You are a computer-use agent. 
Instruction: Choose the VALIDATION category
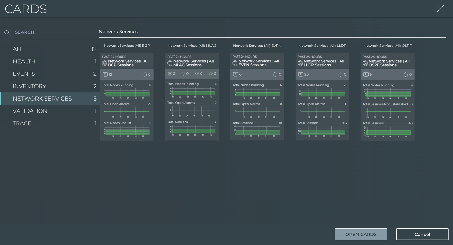point(30,111)
